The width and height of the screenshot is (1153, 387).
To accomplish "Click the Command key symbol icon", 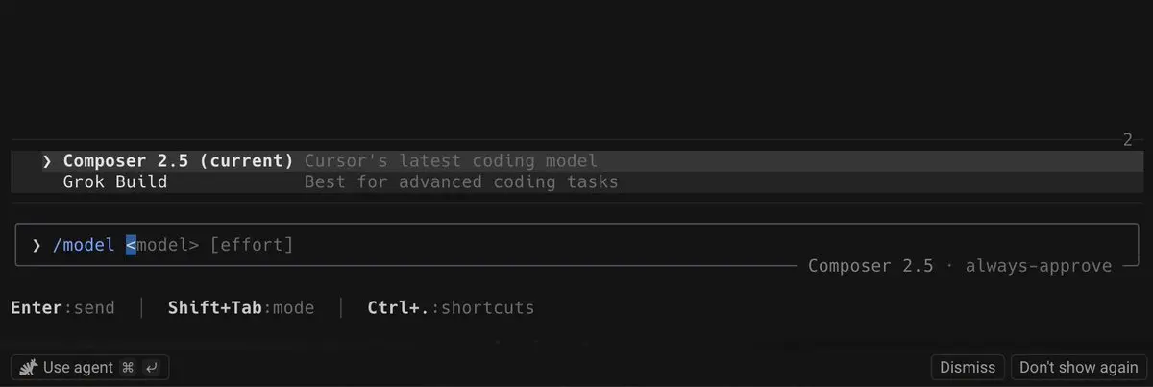I will click(128, 368).
